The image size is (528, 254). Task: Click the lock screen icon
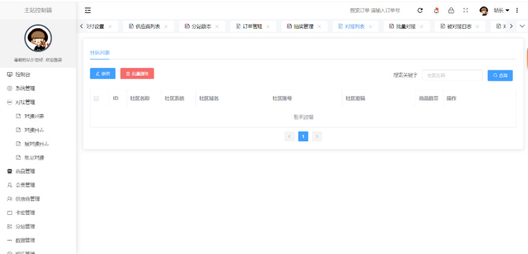(x=451, y=10)
